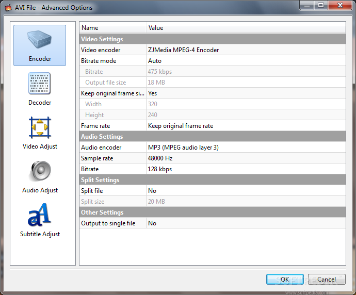The height and width of the screenshot is (295, 356).
Task: Maximize the Advanced Options window
Action: click(321, 5)
